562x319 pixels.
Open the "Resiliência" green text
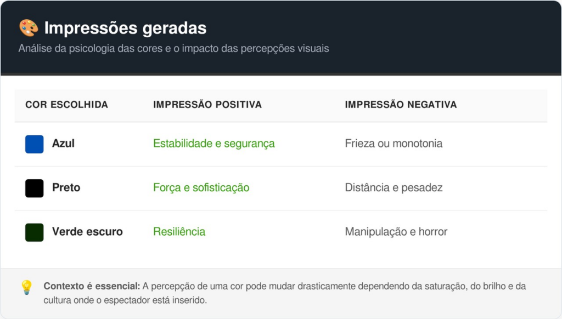179,232
